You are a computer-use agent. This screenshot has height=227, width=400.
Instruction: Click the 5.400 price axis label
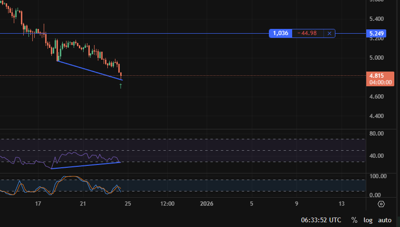pyautogui.click(x=377, y=19)
